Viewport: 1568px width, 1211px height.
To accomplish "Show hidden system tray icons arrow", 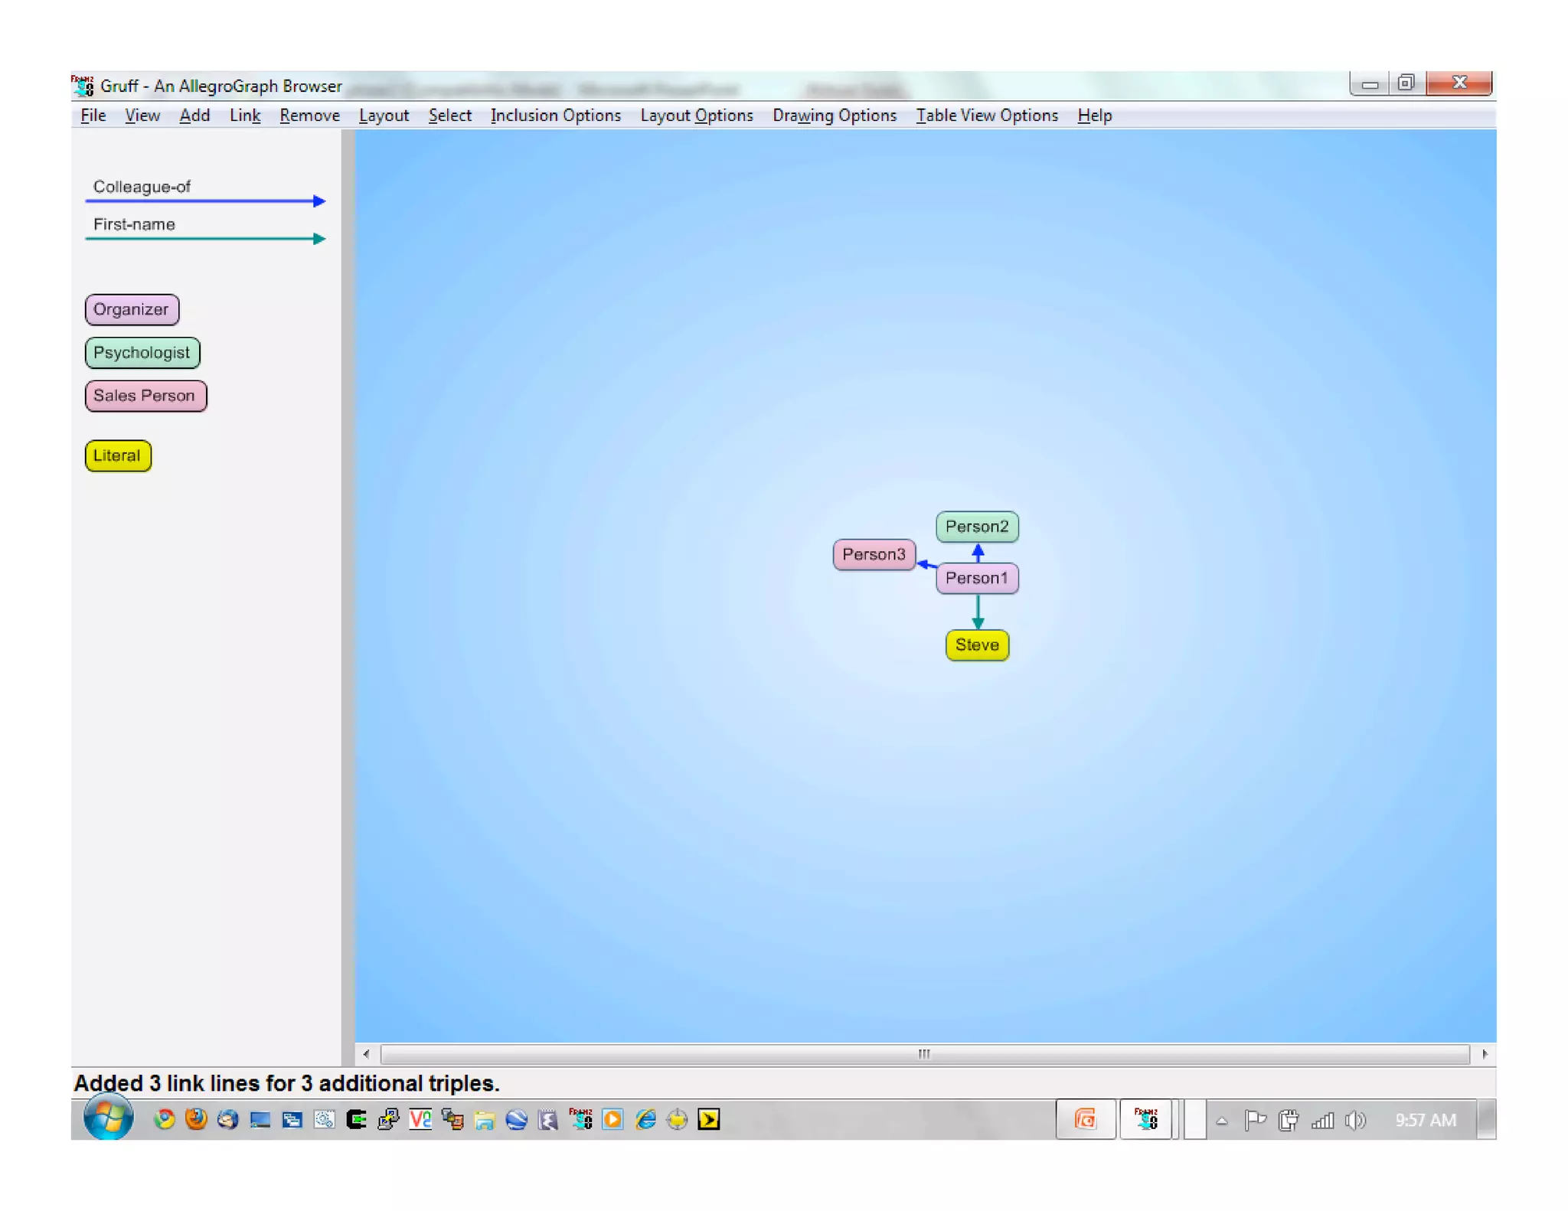I will click(x=1222, y=1121).
